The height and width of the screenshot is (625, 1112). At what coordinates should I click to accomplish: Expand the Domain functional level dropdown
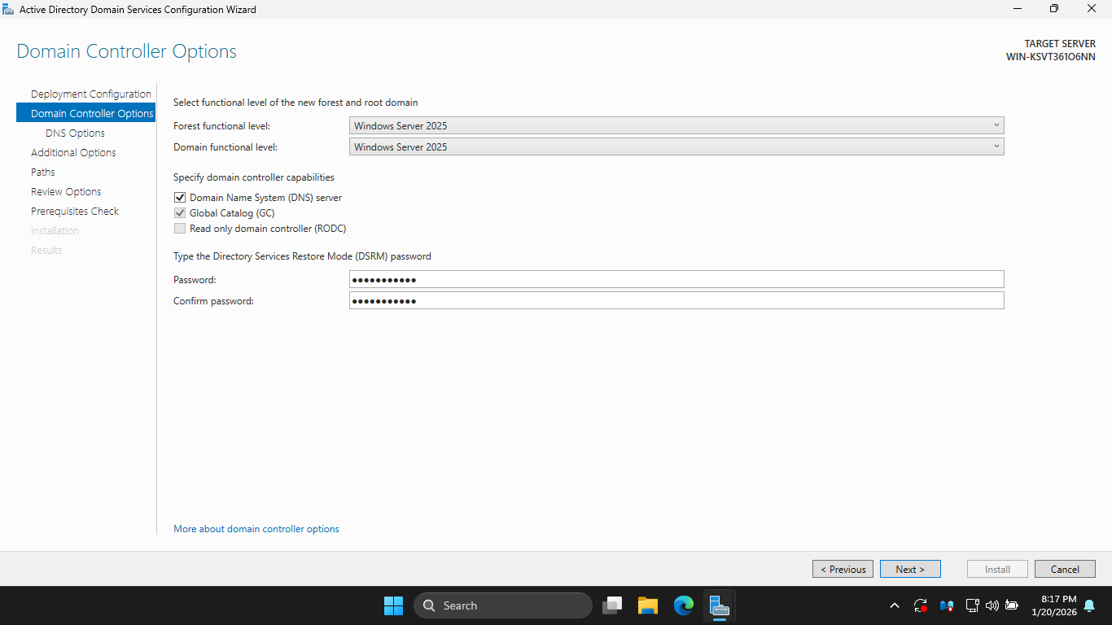tap(676, 147)
